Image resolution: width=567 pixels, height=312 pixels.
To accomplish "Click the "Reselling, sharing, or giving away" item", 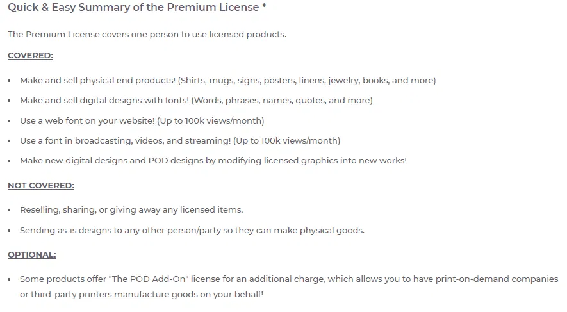I will [x=131, y=210].
